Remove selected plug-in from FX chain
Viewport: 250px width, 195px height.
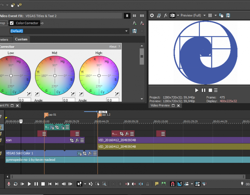[x=142, y=23]
